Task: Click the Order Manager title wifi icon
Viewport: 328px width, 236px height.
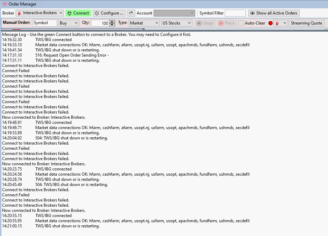Action: pos(4,4)
